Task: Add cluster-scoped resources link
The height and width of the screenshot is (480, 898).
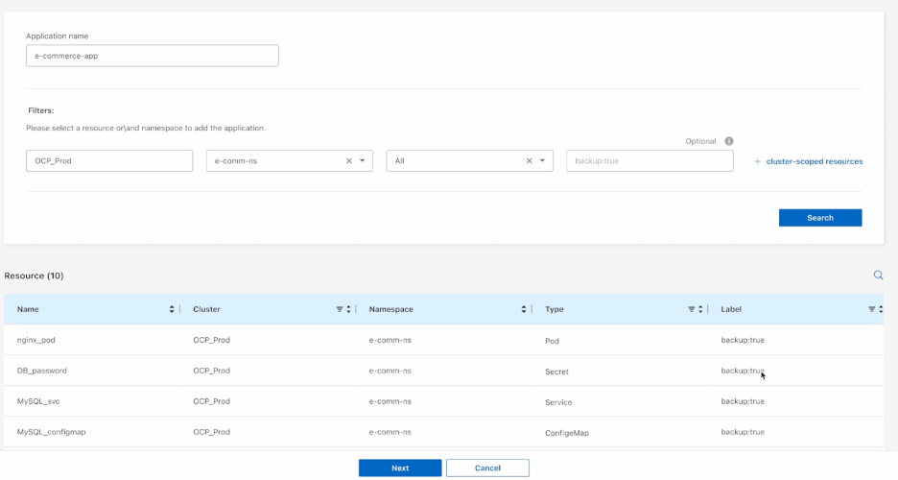Action: (809, 161)
